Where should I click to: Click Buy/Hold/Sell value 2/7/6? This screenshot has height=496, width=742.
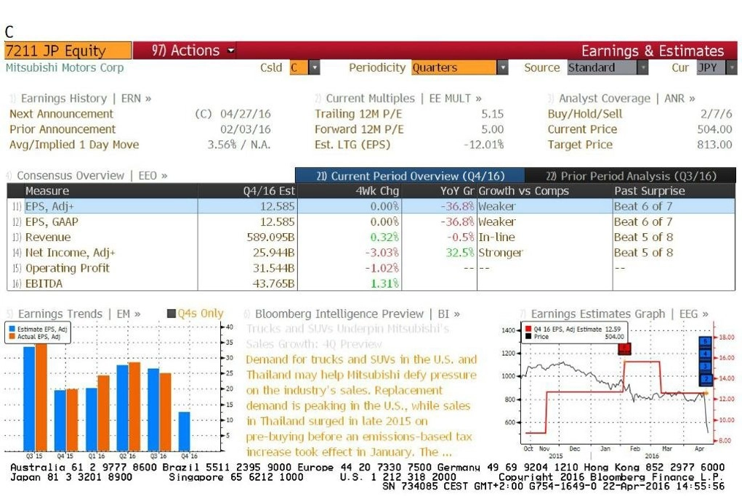coord(716,114)
